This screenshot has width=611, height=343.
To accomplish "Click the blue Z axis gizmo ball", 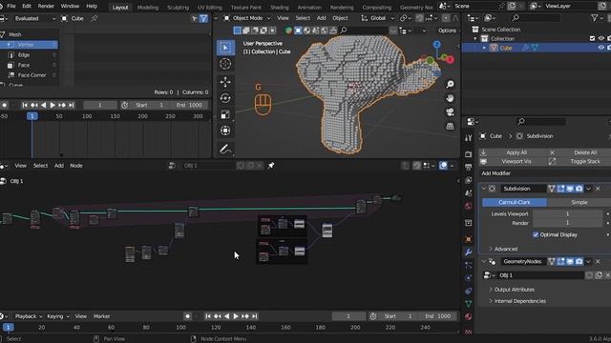I will (437, 45).
